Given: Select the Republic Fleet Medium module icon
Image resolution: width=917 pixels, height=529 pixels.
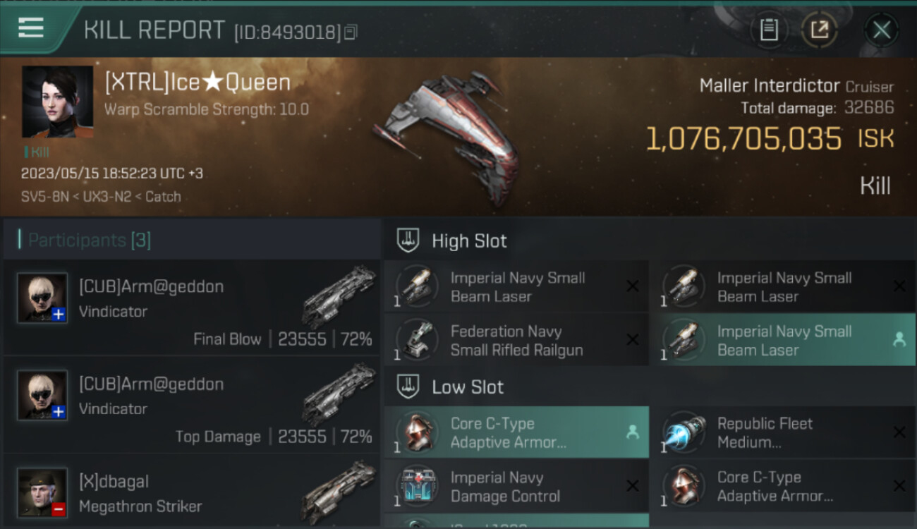Looking at the screenshot, I should point(684,432).
